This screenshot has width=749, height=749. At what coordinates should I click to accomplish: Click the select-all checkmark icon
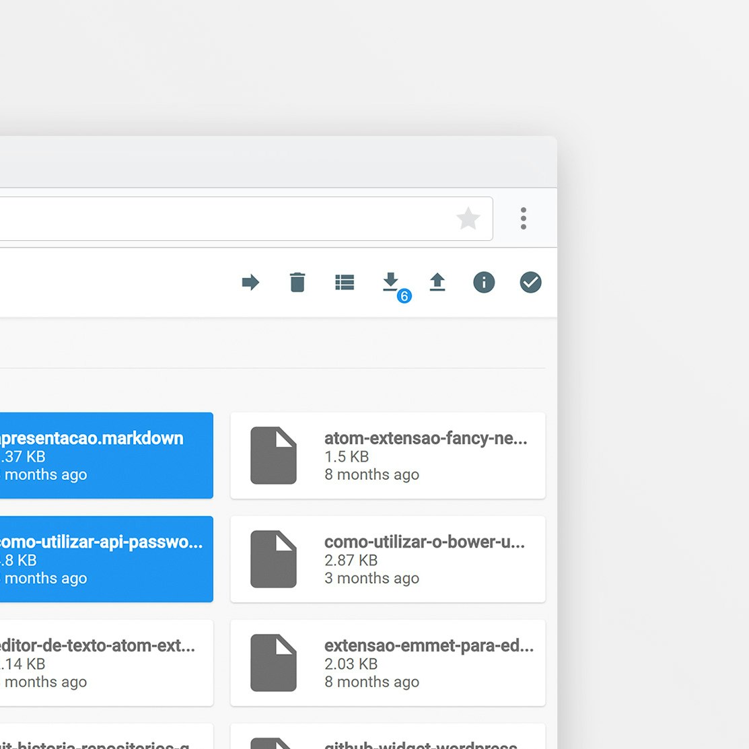tap(530, 283)
